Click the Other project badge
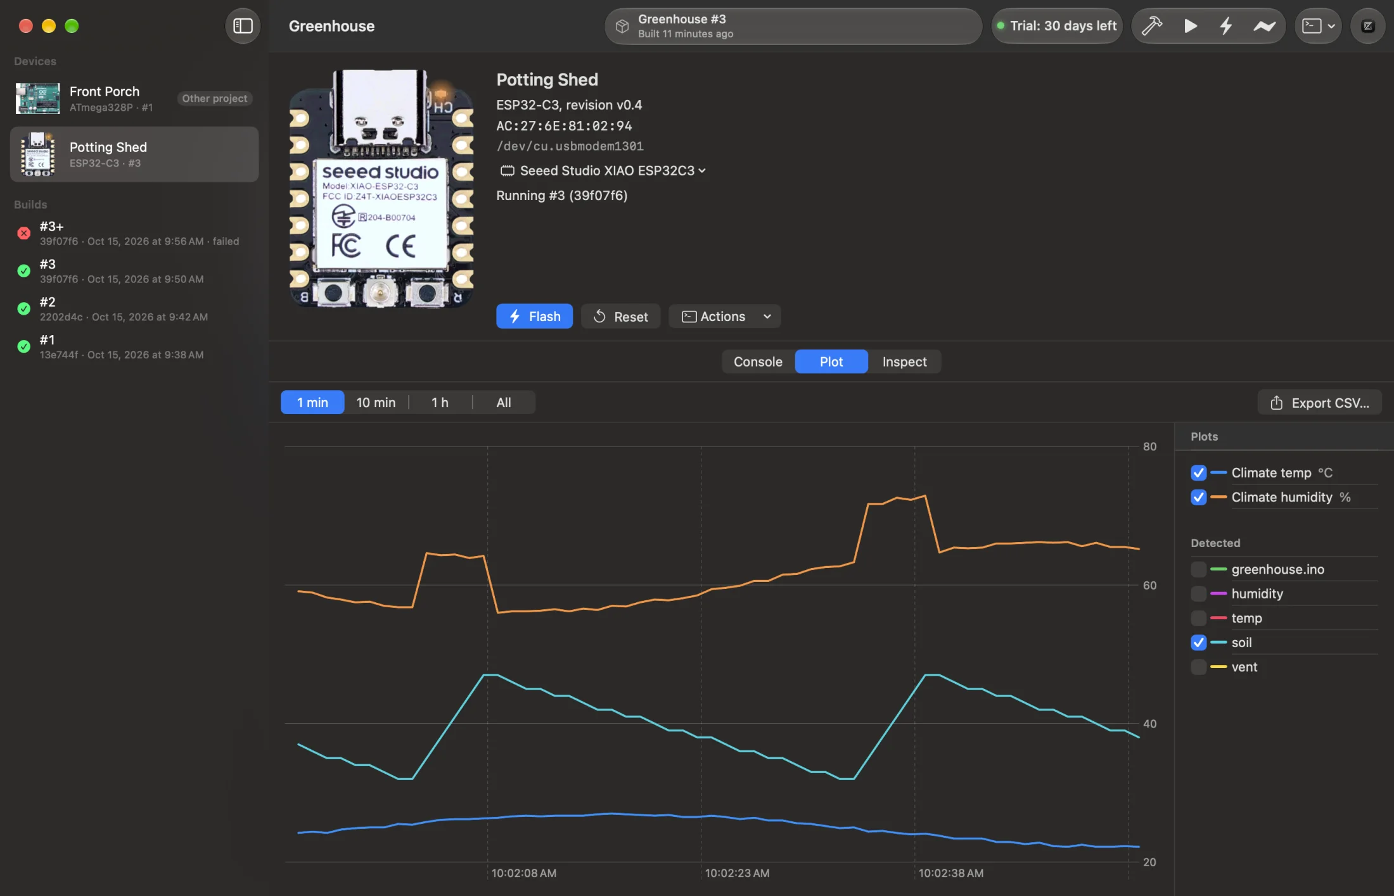Image resolution: width=1394 pixels, height=896 pixels. pos(215,98)
